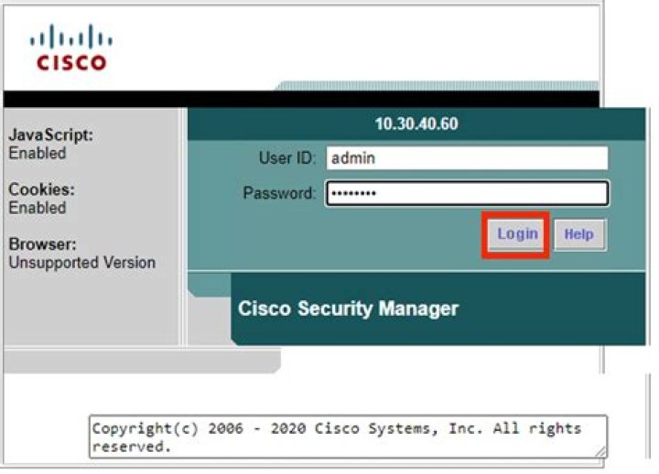659x474 pixels.
Task: Click the Cisco Security Manager title
Action: click(348, 308)
